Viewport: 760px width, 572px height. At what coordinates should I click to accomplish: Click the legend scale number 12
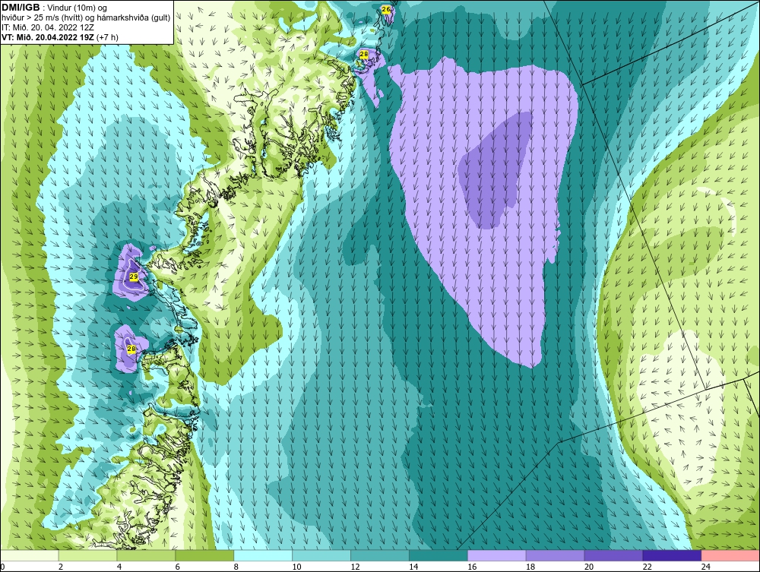pos(355,567)
